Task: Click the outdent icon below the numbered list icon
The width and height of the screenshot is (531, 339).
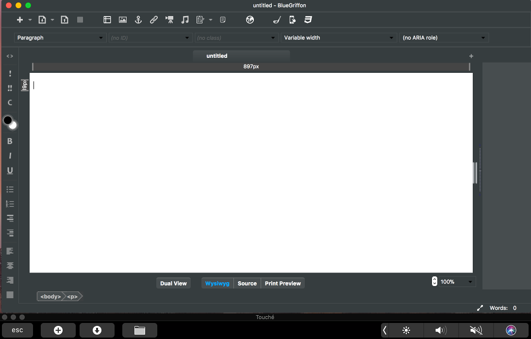Action: click(10, 219)
